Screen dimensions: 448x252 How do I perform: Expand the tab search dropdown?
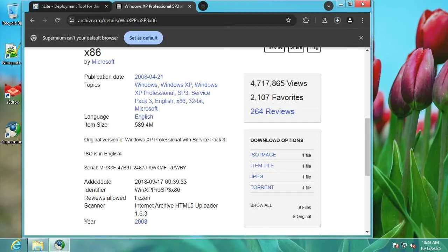point(328,6)
